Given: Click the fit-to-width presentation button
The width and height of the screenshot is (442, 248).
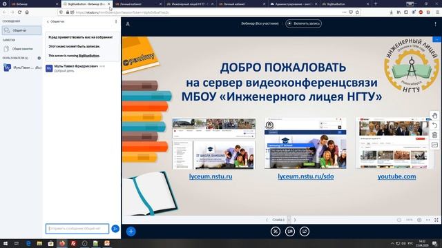Looking at the screenshot, I should pyautogui.click(x=428, y=220).
